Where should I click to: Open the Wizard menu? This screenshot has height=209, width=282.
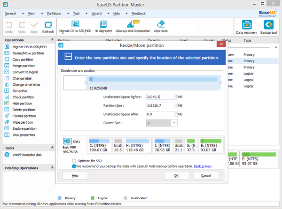(x=96, y=14)
